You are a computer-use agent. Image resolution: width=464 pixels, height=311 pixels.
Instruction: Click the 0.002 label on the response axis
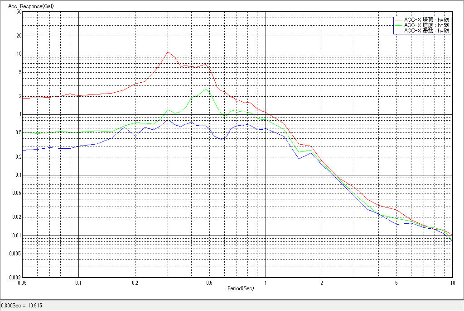15,278
